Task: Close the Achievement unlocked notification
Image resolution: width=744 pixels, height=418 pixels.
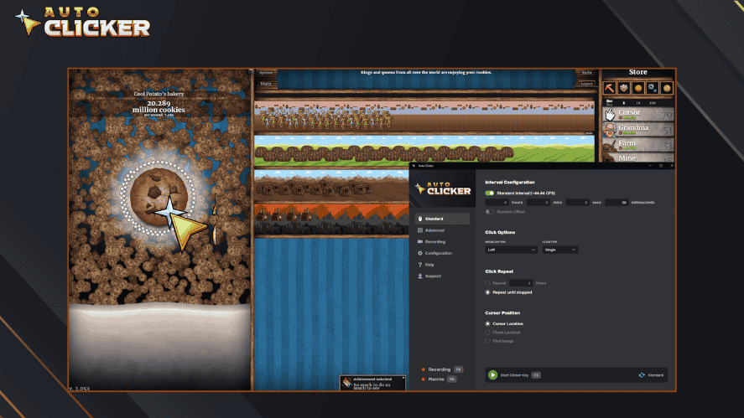Action: pos(403,378)
